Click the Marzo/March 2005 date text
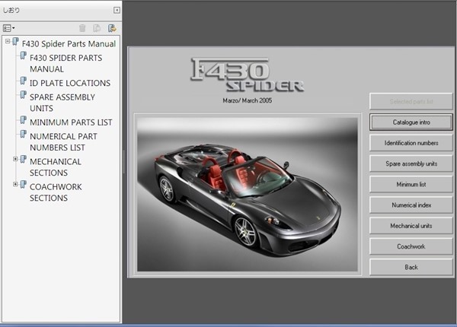Image resolution: width=457 pixels, height=327 pixels. click(x=248, y=100)
